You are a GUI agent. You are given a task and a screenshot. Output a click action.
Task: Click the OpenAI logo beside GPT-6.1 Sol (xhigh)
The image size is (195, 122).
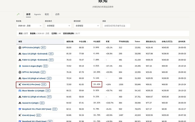[x=20, y=72]
